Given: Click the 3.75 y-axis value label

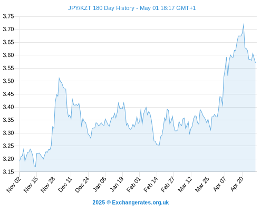Looking at the screenshot, I should click(8, 16).
